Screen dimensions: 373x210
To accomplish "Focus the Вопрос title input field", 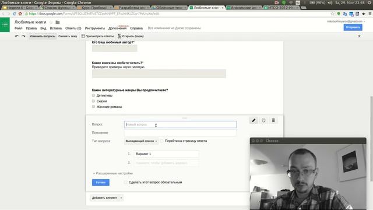I will click(180, 124).
